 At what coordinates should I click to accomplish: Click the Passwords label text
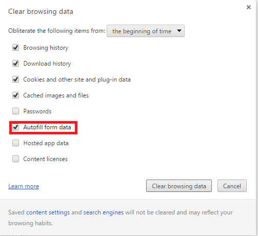point(37,111)
